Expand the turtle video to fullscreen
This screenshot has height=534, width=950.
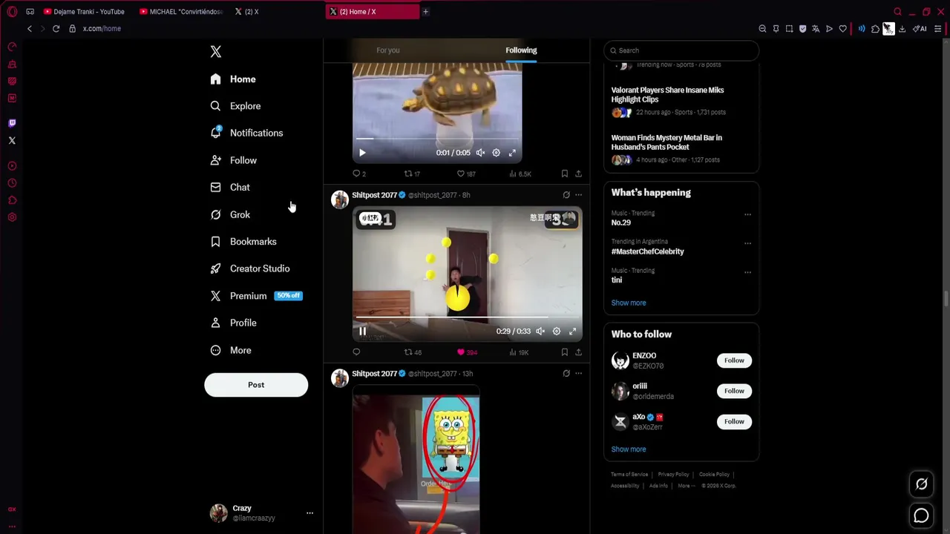point(512,153)
